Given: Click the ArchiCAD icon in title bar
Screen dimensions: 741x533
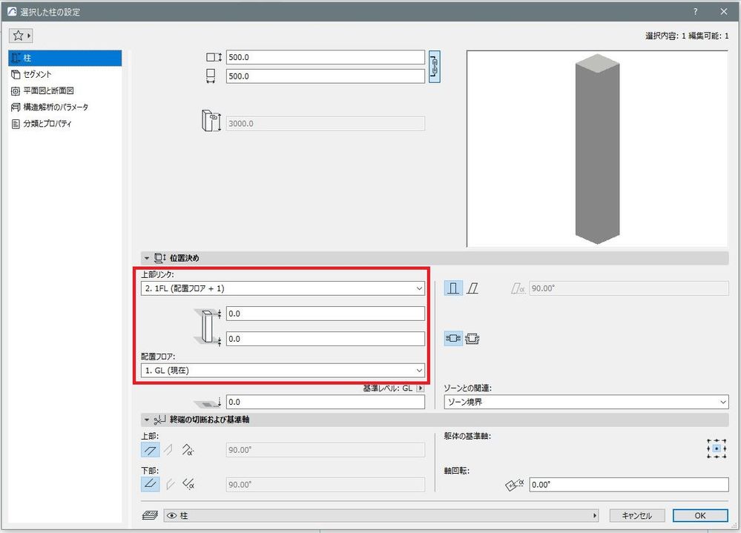Looking at the screenshot, I should [x=12, y=11].
